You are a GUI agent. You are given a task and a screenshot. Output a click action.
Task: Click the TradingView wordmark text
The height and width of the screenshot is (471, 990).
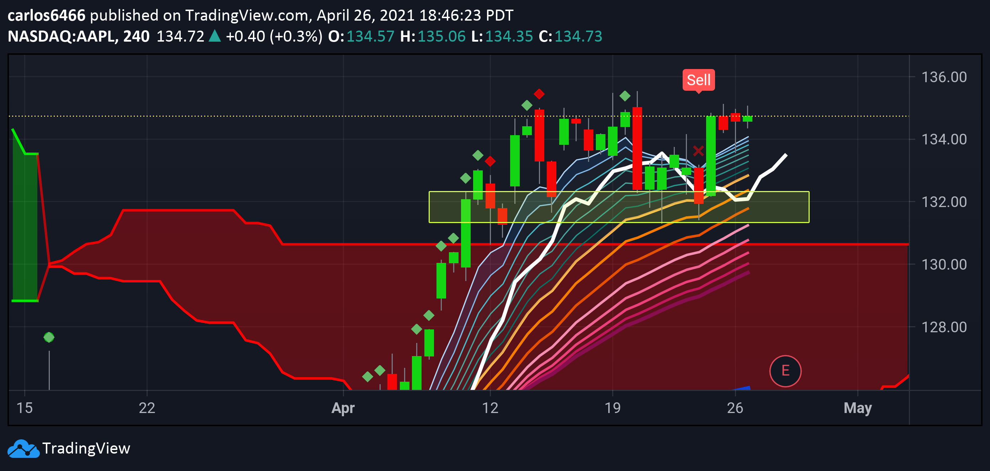(86, 448)
